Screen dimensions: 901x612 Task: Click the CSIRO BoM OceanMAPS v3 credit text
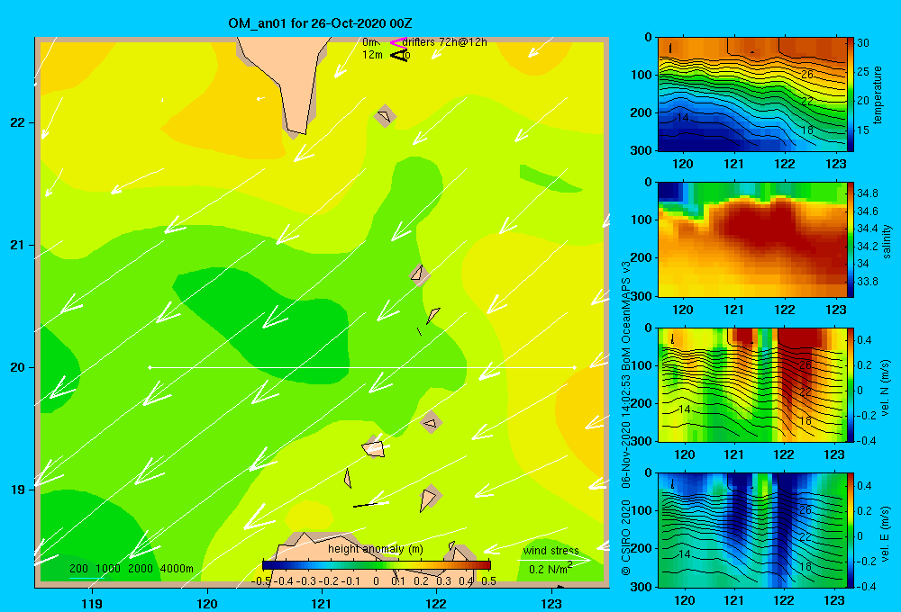626,418
